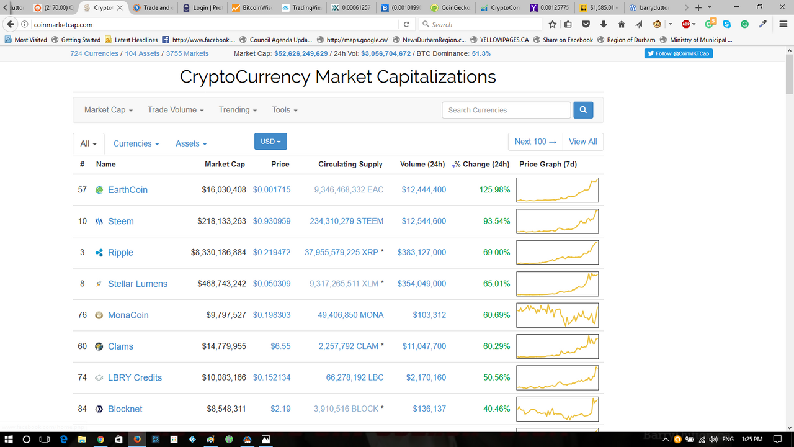Open the Windows Start menu

click(x=9, y=439)
